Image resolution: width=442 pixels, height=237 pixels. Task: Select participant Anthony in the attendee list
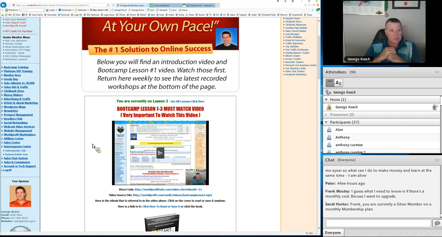point(342,137)
